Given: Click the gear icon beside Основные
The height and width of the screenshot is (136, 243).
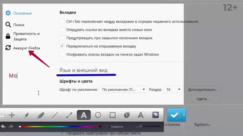Looking at the screenshot, I should 8,13.
